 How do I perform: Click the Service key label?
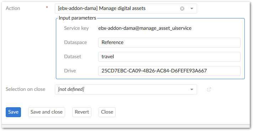76,28
